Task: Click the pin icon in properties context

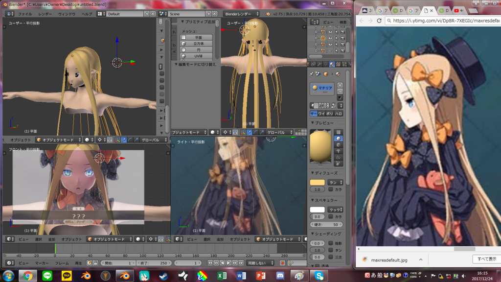Action: coord(312,74)
